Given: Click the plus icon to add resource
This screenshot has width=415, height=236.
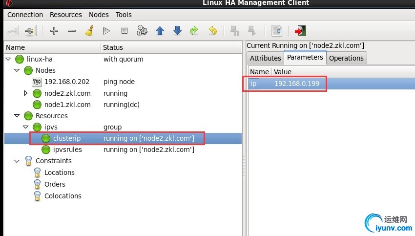Looking at the screenshot, I should click(x=54, y=31).
